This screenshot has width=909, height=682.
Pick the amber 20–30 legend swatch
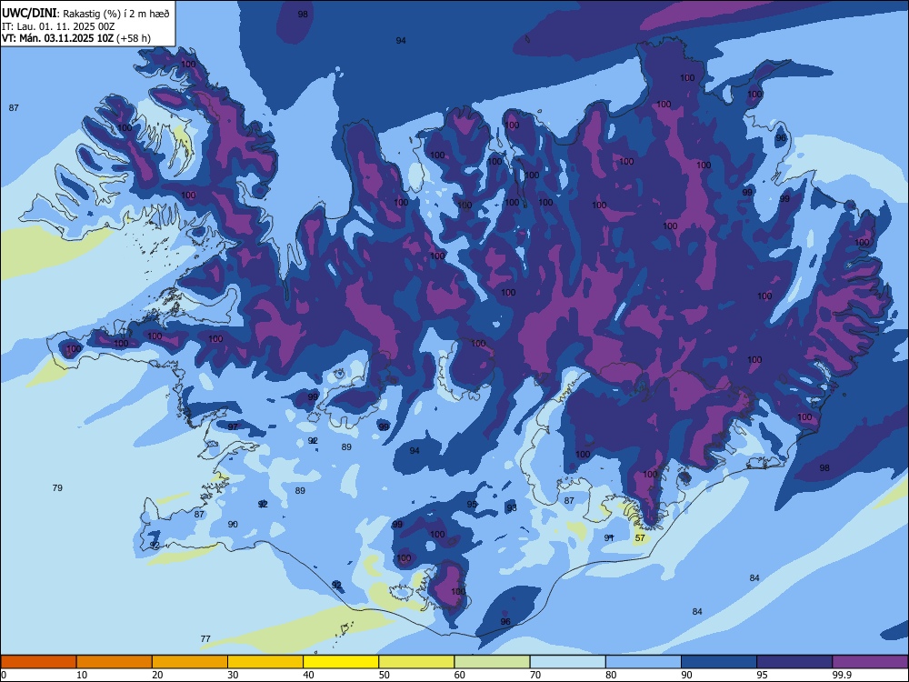(190, 662)
